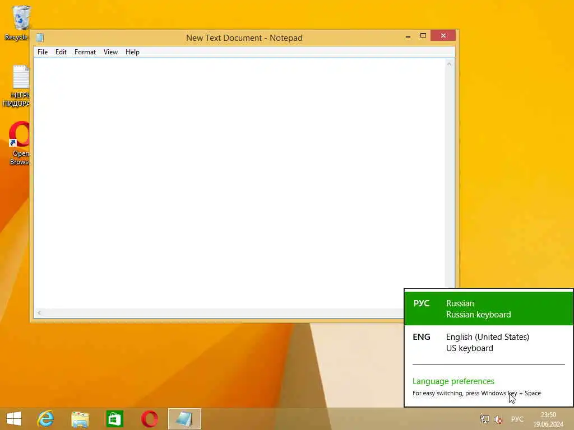Click the vertical scrollbar up arrow

[x=449, y=64]
